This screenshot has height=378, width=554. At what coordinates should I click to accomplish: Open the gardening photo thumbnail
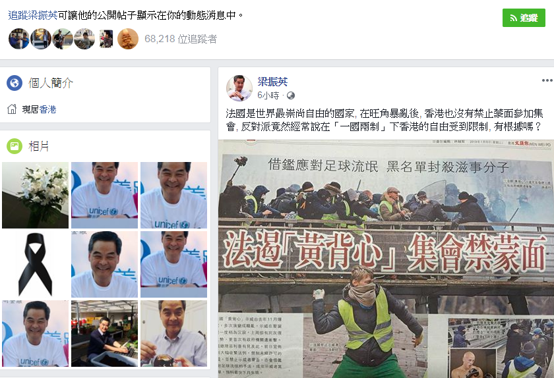pyautogui.click(x=105, y=333)
